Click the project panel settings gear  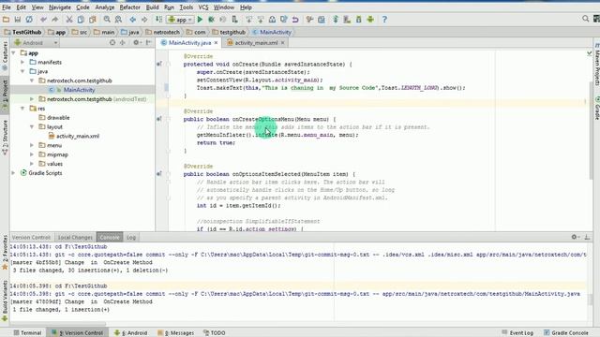pyautogui.click(x=136, y=43)
